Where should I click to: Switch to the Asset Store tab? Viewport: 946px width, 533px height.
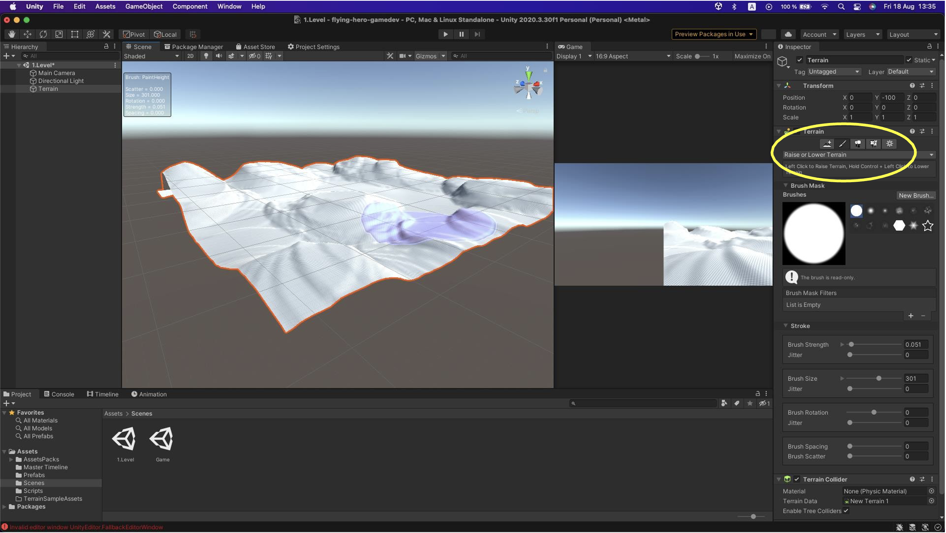(255, 47)
